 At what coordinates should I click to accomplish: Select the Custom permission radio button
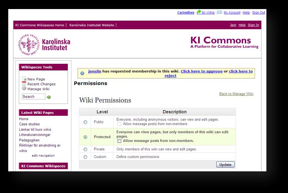tap(85, 157)
